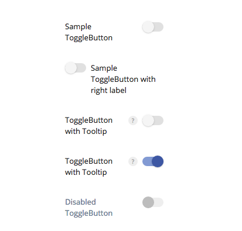The height and width of the screenshot is (231, 242).
Task: Click the "Sample ToggleButton with right label" text
Action: 123,79
